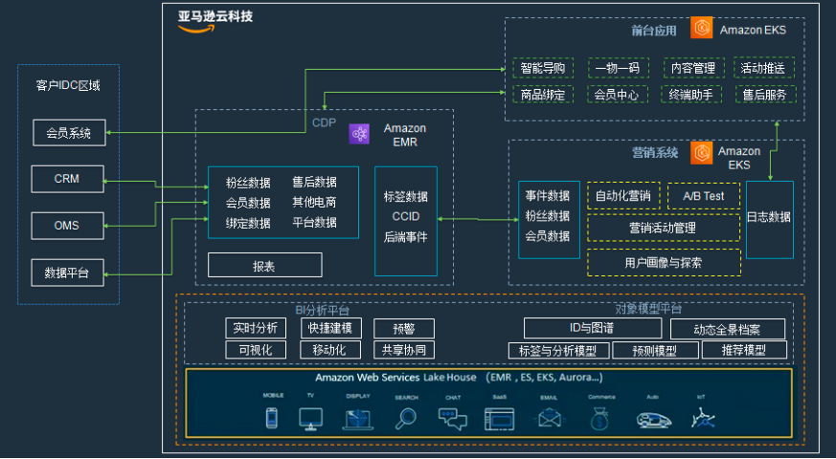This screenshot has height=459, width=836.
Task: Click the 标签数据 text
Action: click(406, 196)
